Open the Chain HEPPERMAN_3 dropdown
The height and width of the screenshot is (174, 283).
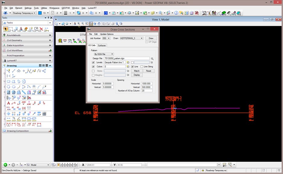click(131, 38)
